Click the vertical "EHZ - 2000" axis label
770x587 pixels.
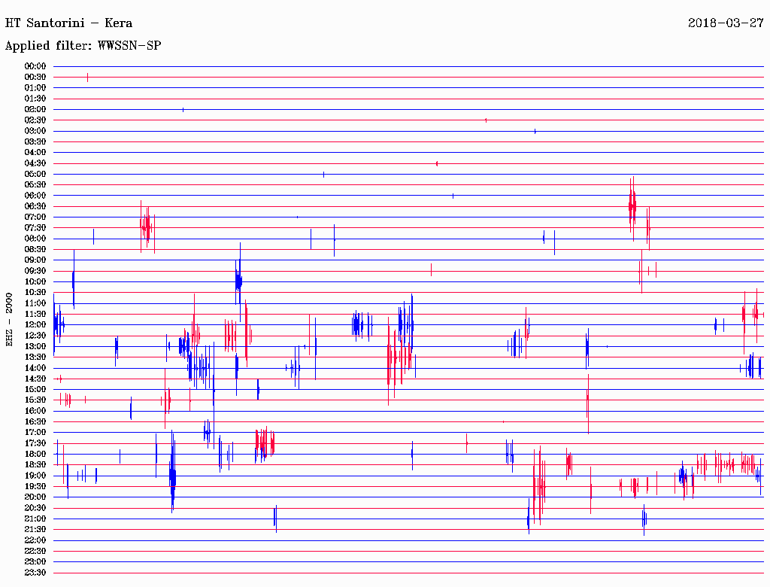pos(9,319)
